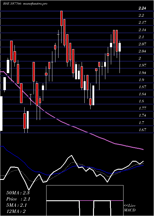Click the 2.17 price axis label
The image size is (154, 216).
pyautogui.click(x=142, y=23)
